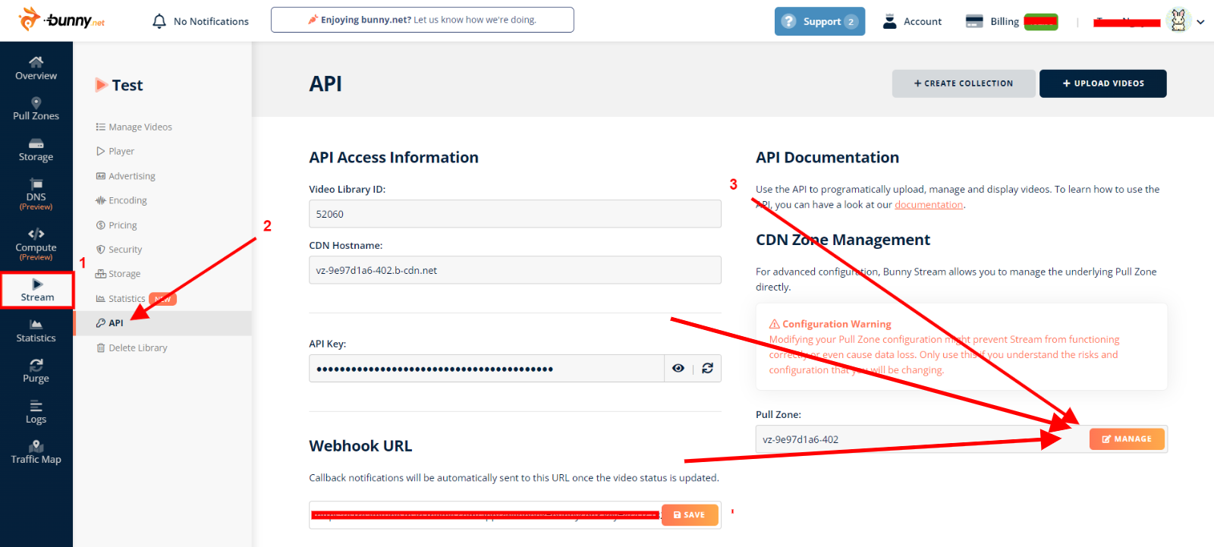The image size is (1214, 547).
Task: Click the Create Collection button
Action: [963, 83]
